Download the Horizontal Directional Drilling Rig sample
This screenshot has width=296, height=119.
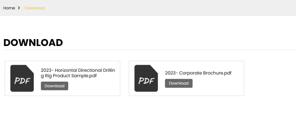coord(54,86)
